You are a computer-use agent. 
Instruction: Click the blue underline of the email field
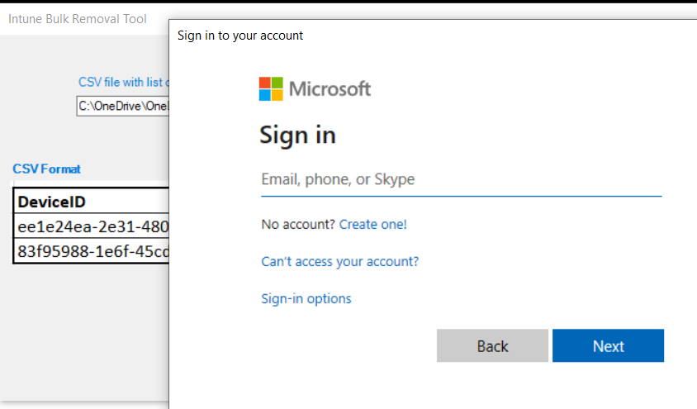(461, 196)
